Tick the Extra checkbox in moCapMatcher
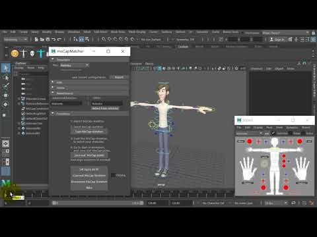Viewport: 317px width, 237px height. (113, 175)
